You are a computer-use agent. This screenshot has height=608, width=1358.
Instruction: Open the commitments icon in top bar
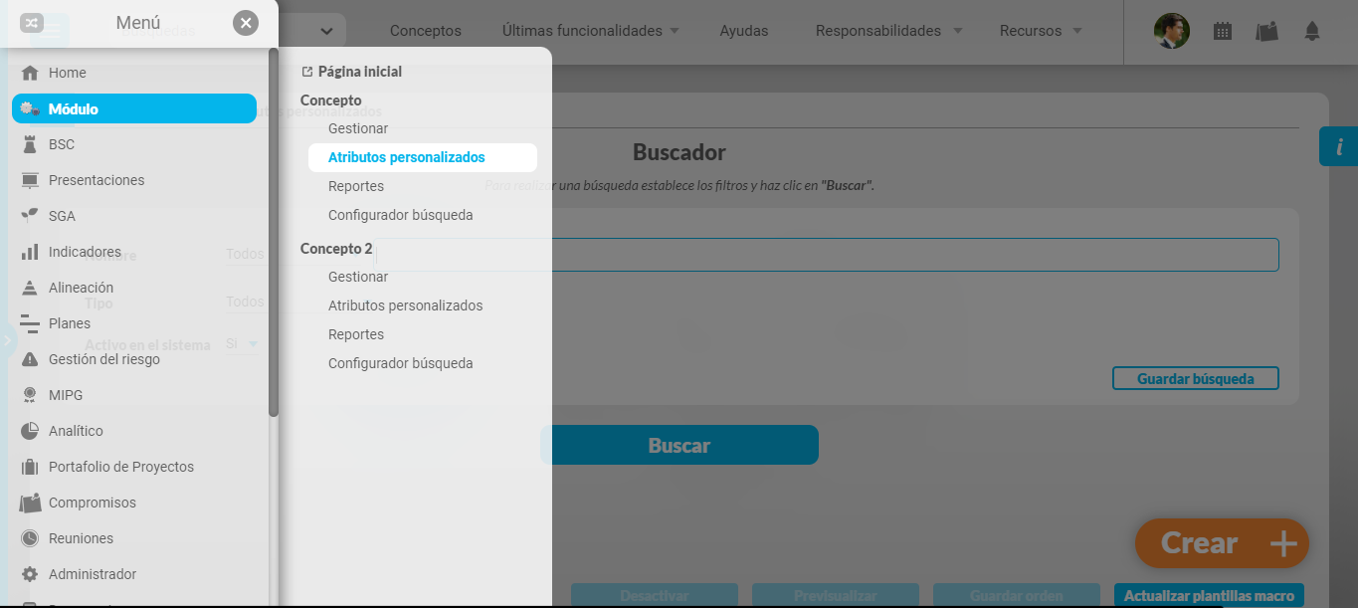pos(1266,31)
